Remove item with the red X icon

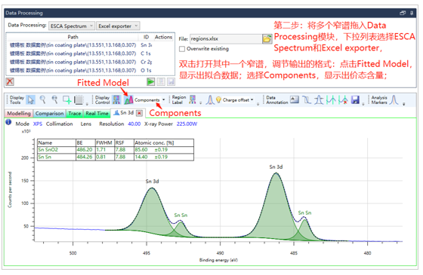coord(10,82)
